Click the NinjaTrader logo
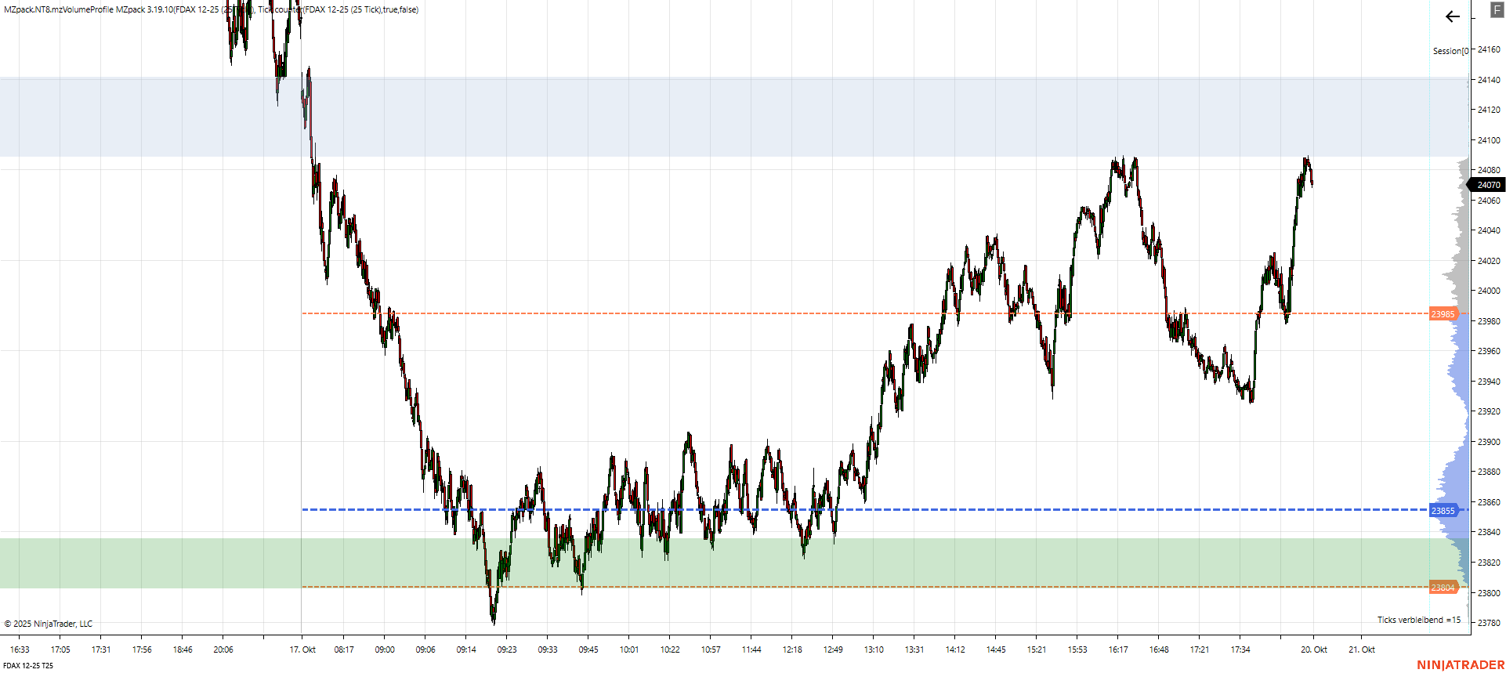 coord(1460,665)
